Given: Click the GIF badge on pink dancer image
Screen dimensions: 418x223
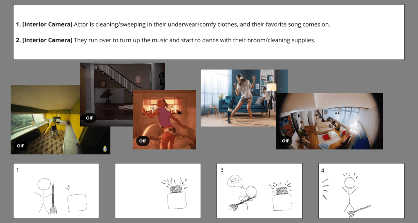Looking at the screenshot, I should (143, 141).
